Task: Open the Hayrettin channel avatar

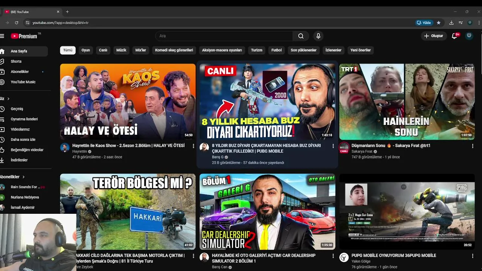Action: point(65,147)
